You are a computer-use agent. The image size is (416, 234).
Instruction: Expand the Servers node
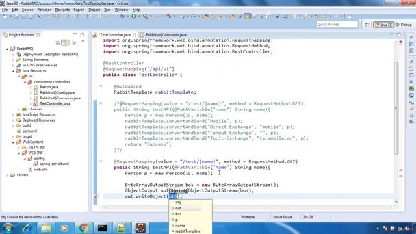[7, 175]
